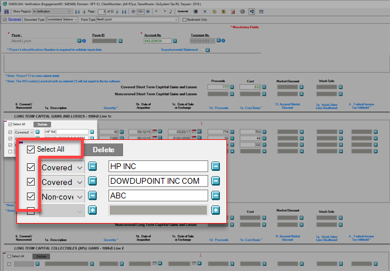The width and height of the screenshot is (390, 271).
Task: Click the minus icon right of DOWDUPOINT INC COM
Action: point(216,181)
